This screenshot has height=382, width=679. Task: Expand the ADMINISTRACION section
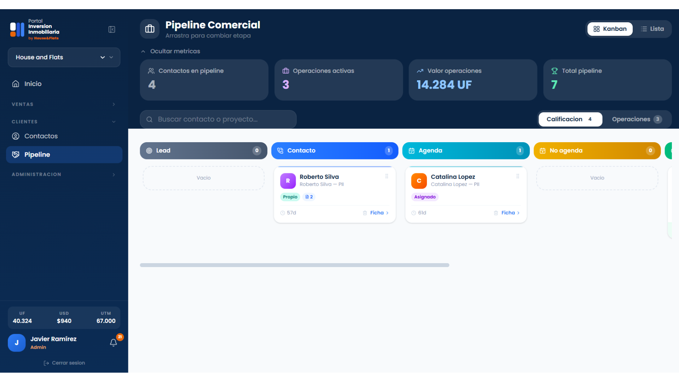click(64, 175)
